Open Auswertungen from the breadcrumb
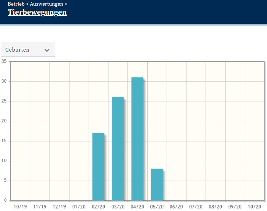Viewport: 267px width, 211px height. tap(46, 4)
